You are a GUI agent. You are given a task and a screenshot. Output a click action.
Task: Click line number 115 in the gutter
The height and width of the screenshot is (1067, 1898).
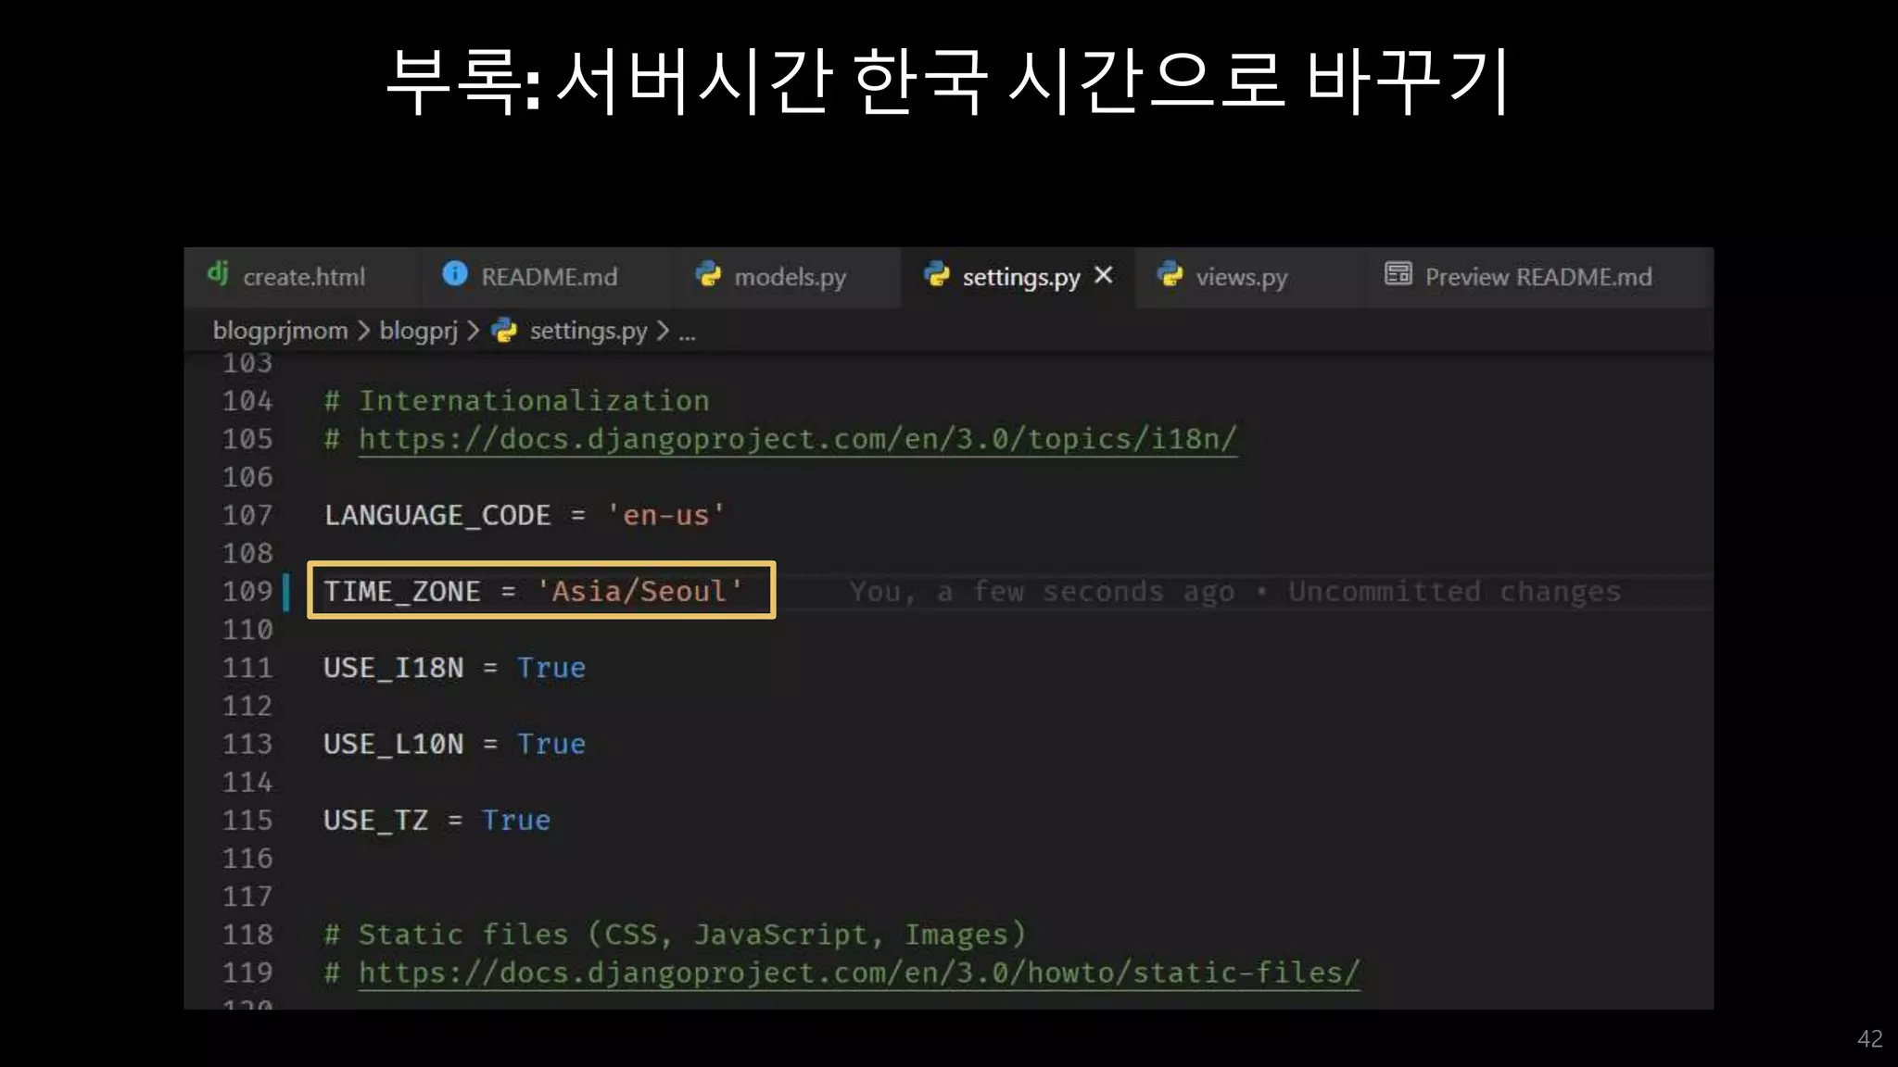point(247,820)
